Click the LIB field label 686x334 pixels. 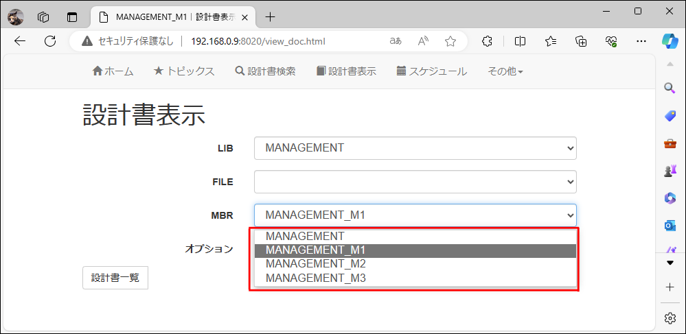click(x=226, y=149)
